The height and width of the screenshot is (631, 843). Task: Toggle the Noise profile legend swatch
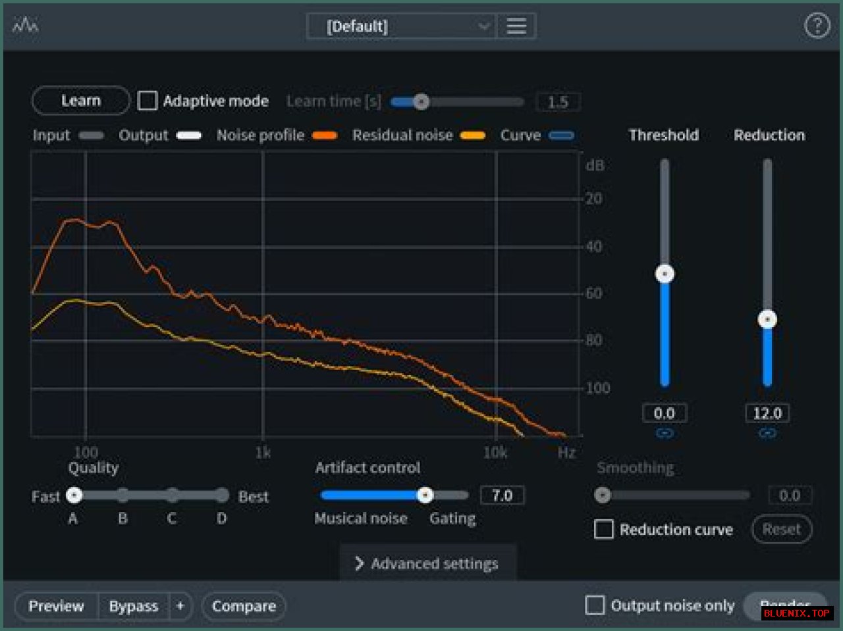coord(325,136)
